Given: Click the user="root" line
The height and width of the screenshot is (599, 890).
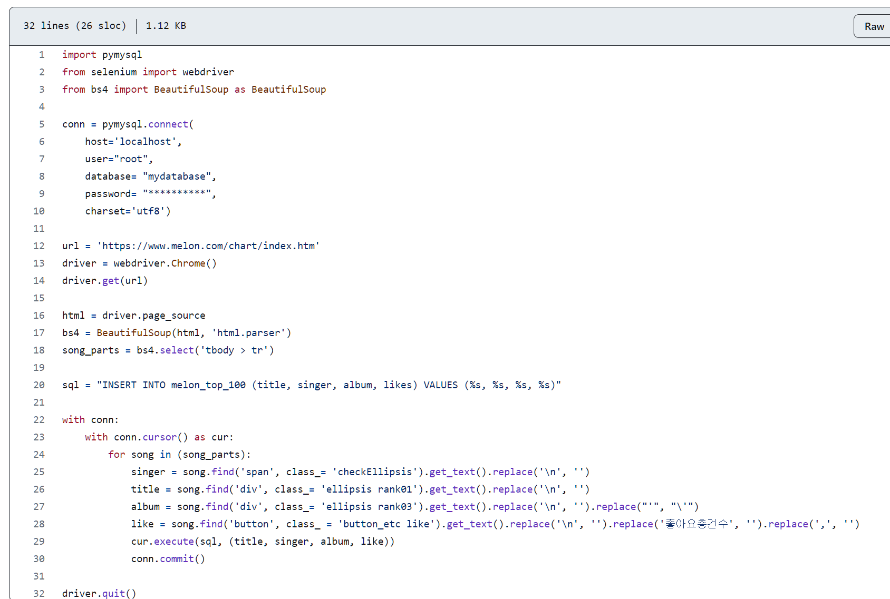Looking at the screenshot, I should pyautogui.click(x=119, y=159).
